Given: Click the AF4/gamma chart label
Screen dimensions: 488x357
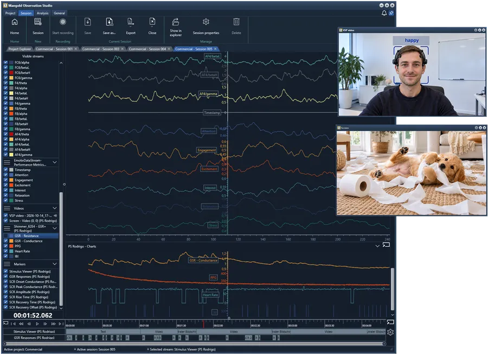Looking at the screenshot, I should [x=208, y=94].
